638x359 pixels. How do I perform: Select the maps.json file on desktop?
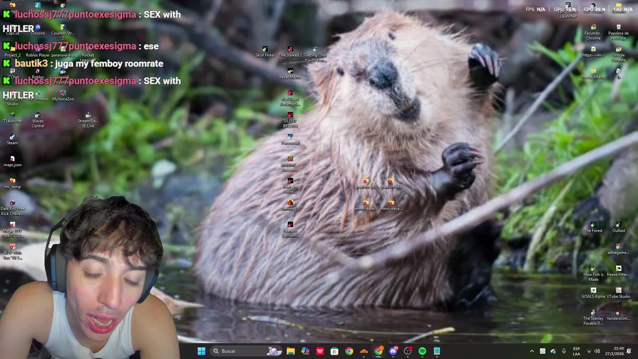12,162
